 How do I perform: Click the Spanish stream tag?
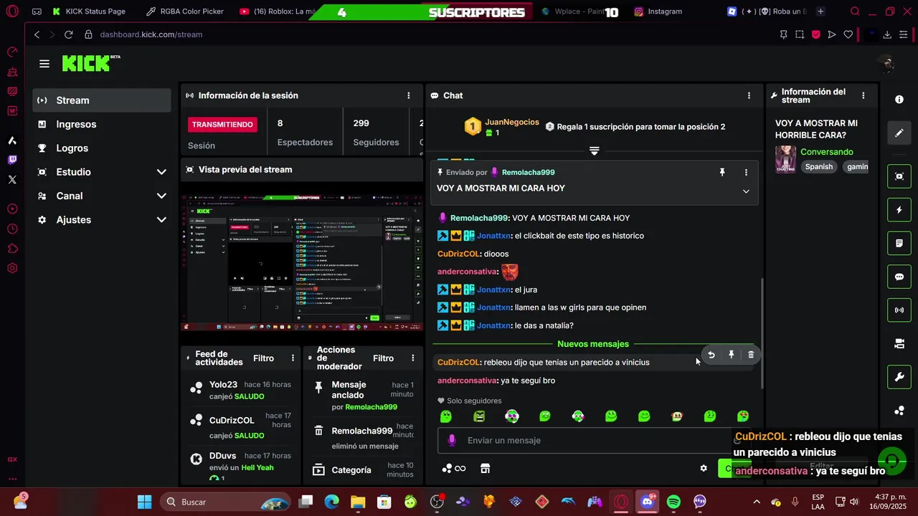pos(818,166)
